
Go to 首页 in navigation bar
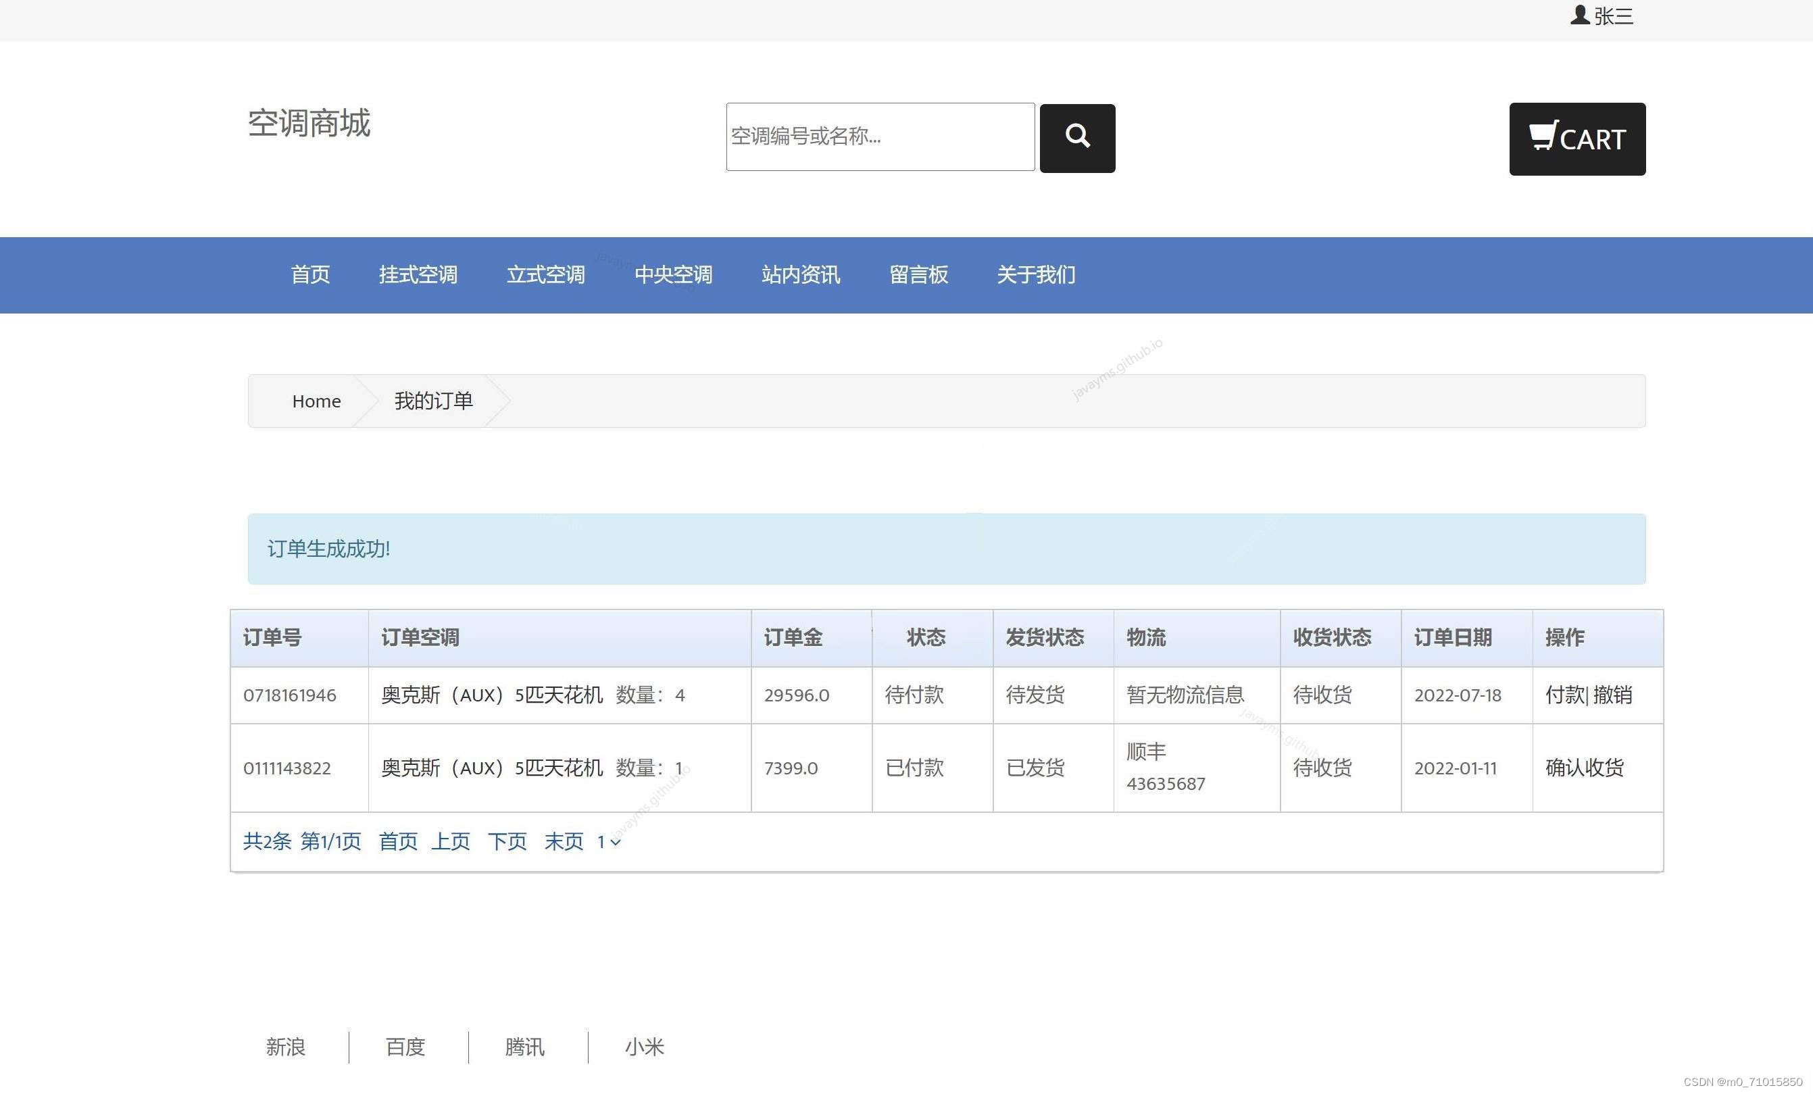tap(309, 274)
